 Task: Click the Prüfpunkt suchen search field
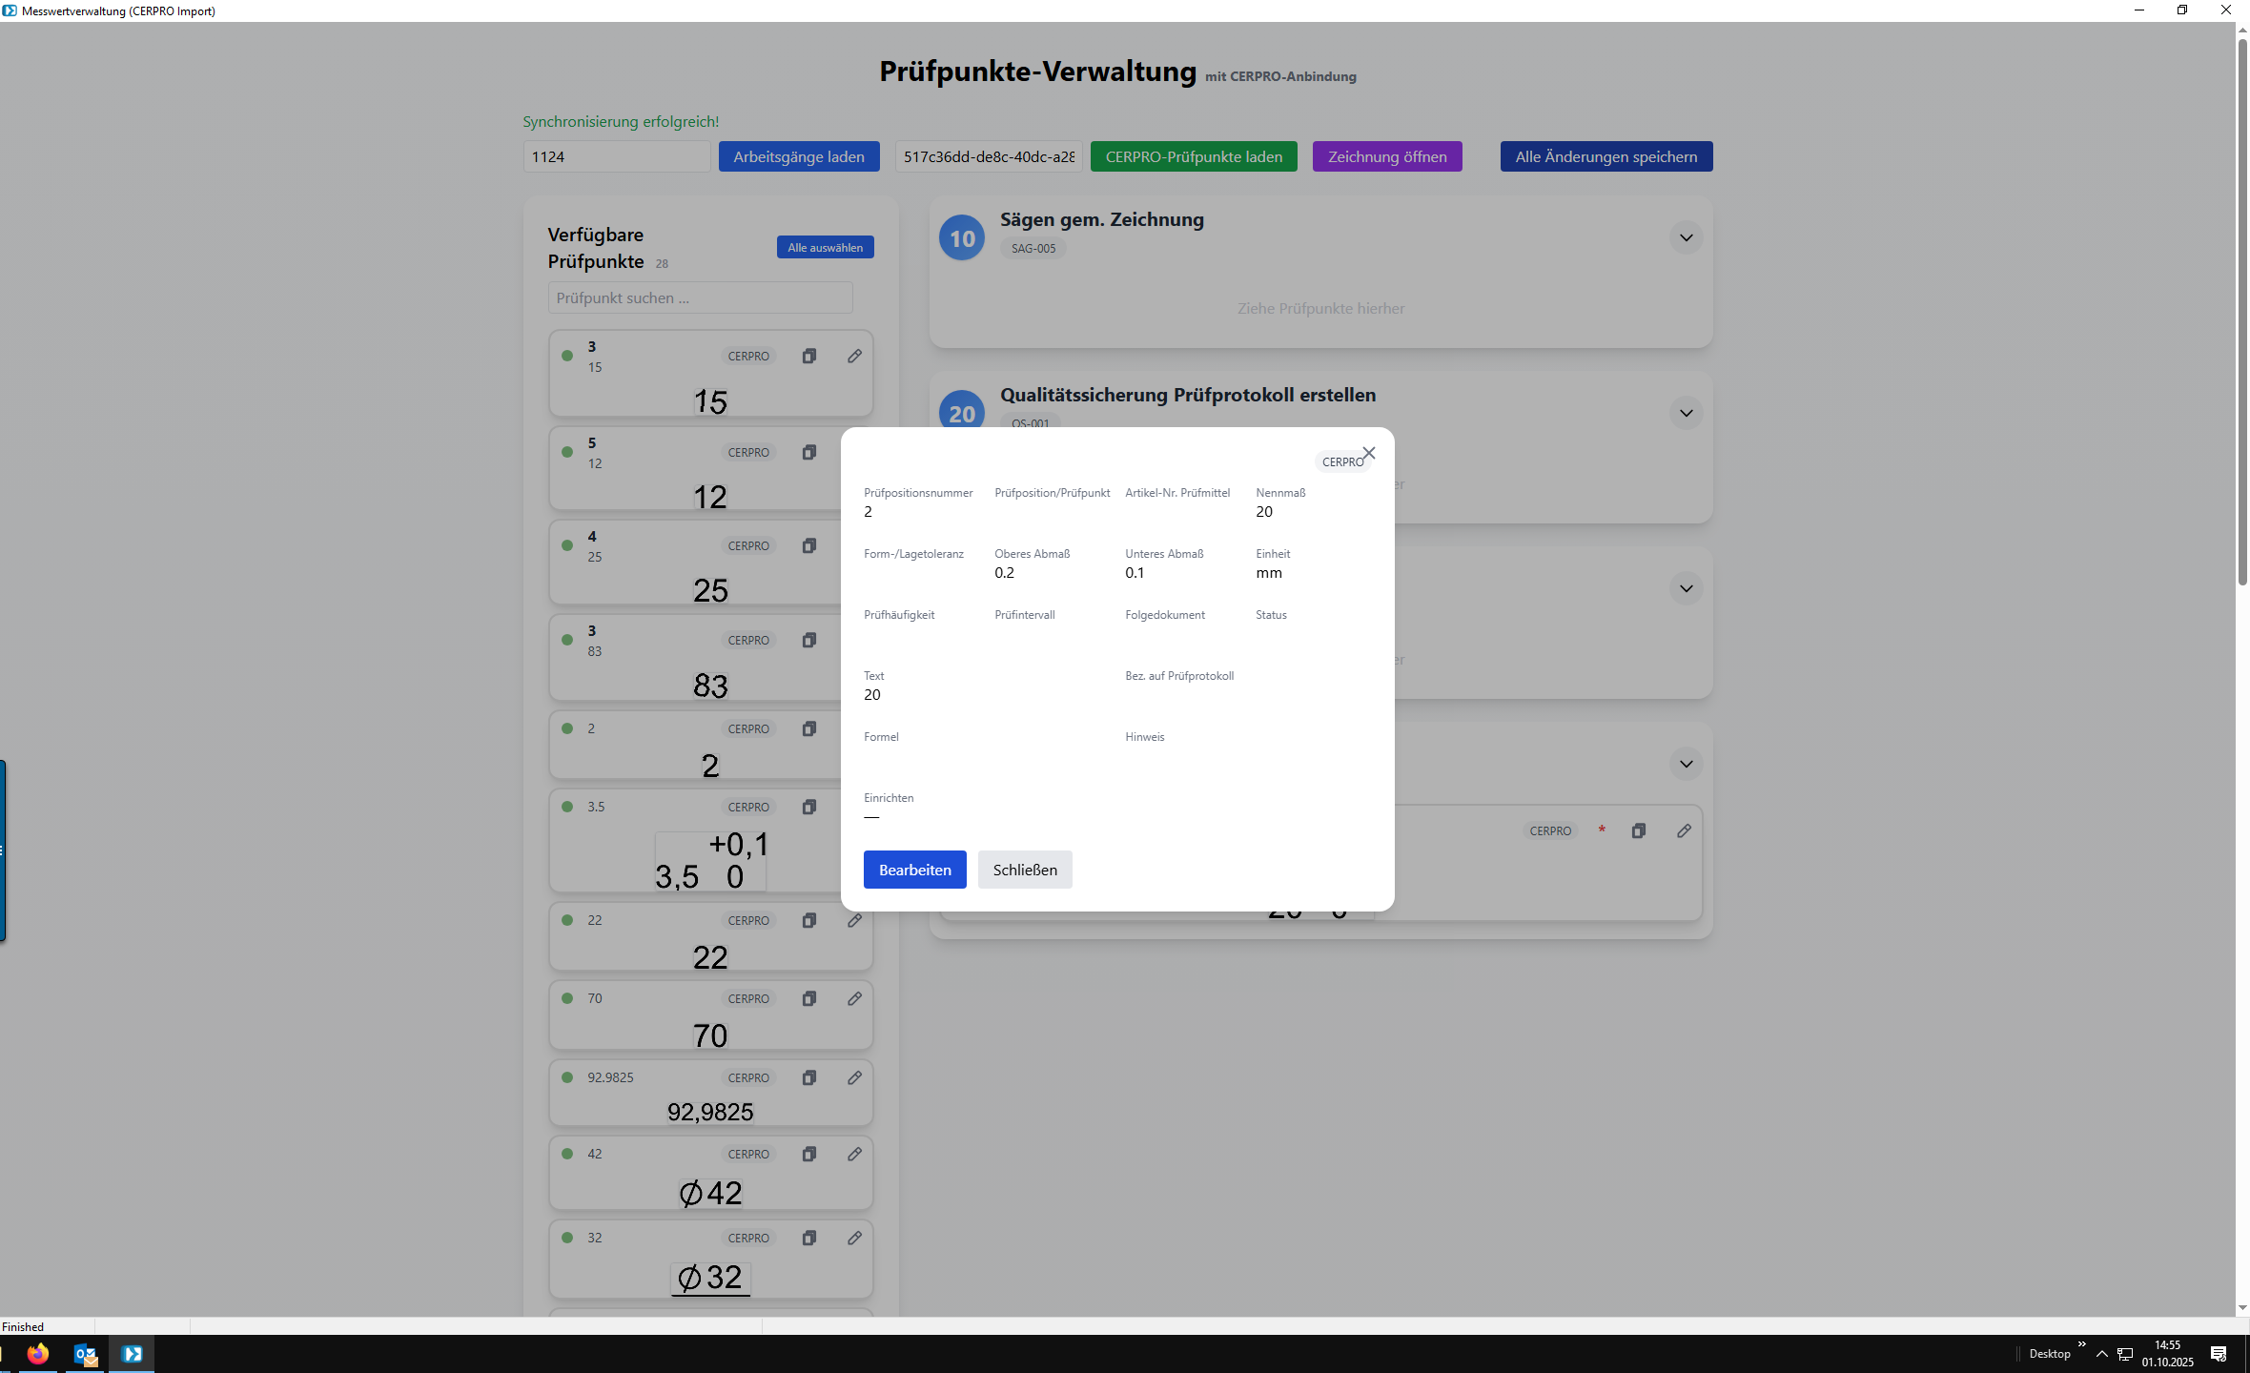pyautogui.click(x=700, y=297)
